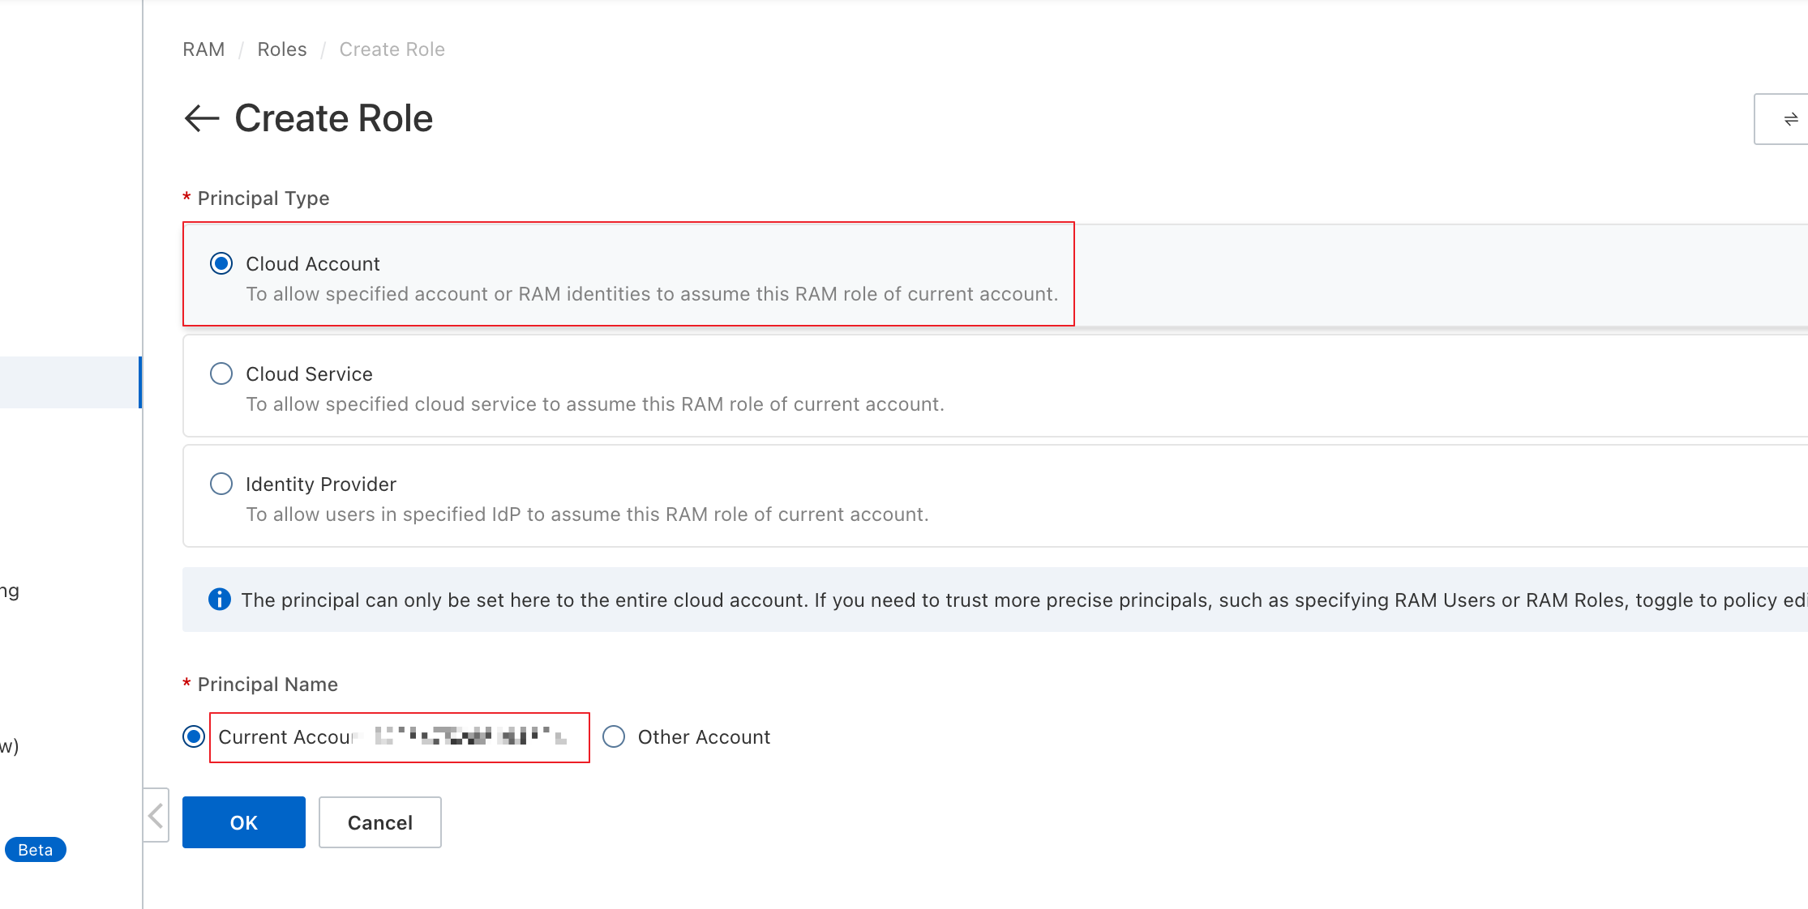The image size is (1808, 909).
Task: Click the back arrow beside Create Role
Action: [x=202, y=118]
